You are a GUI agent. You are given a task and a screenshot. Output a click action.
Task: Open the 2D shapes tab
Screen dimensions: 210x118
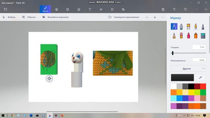(56, 10)
